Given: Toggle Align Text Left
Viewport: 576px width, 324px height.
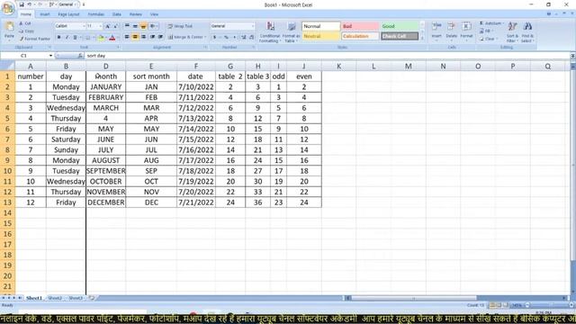Looking at the screenshot, I should (x=127, y=37).
